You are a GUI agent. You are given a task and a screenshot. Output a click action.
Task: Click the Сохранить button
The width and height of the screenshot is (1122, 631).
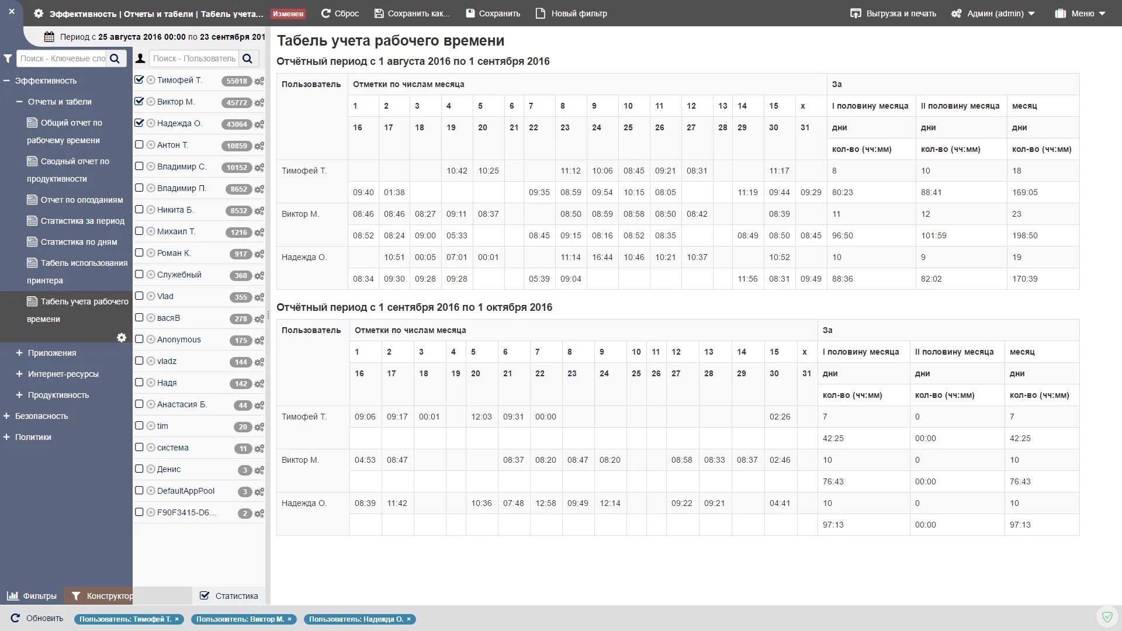(493, 13)
